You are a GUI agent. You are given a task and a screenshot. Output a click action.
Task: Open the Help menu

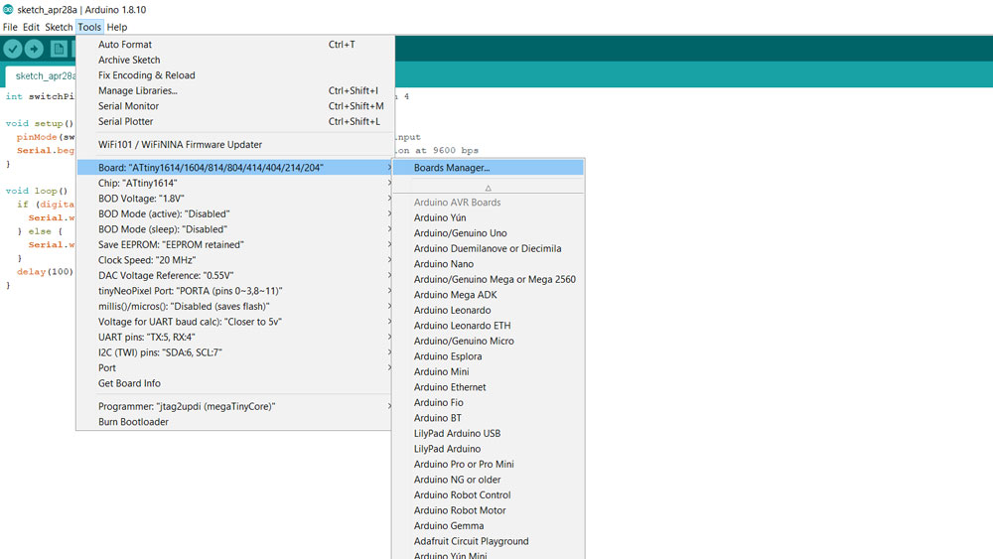pos(116,27)
